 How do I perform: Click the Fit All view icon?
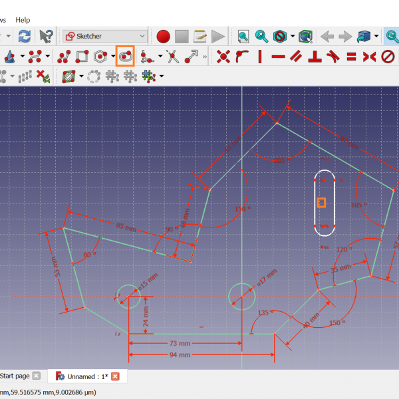[243, 36]
